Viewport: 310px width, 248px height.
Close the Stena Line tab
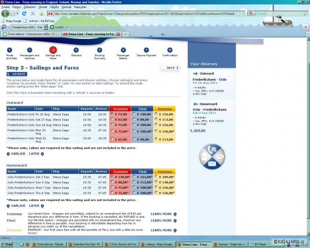pyautogui.click(x=118, y=34)
